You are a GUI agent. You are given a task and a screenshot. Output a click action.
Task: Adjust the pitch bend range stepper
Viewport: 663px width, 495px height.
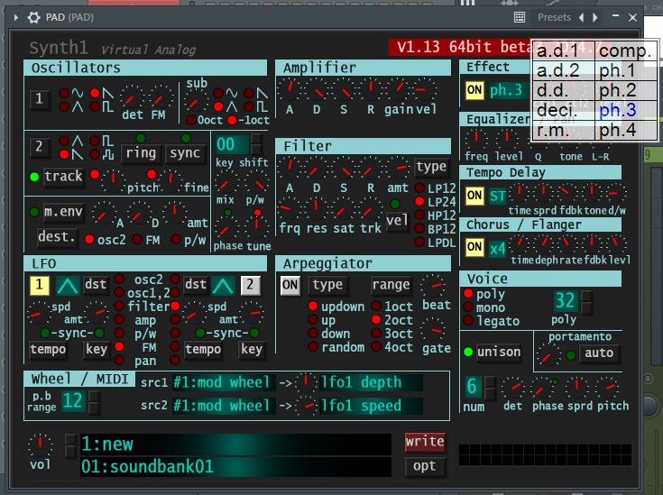[94, 401]
